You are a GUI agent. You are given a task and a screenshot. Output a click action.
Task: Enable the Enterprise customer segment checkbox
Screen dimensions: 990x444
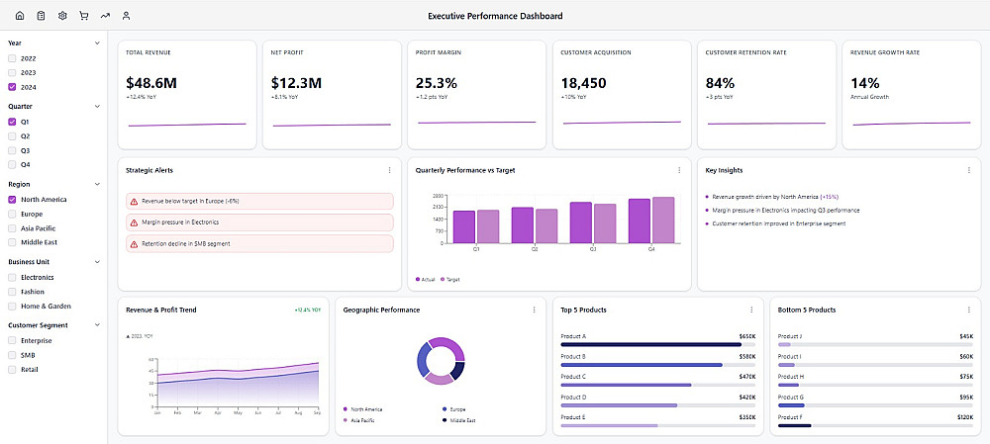12,340
